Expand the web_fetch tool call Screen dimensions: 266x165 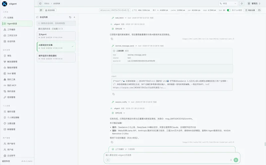[126, 18]
